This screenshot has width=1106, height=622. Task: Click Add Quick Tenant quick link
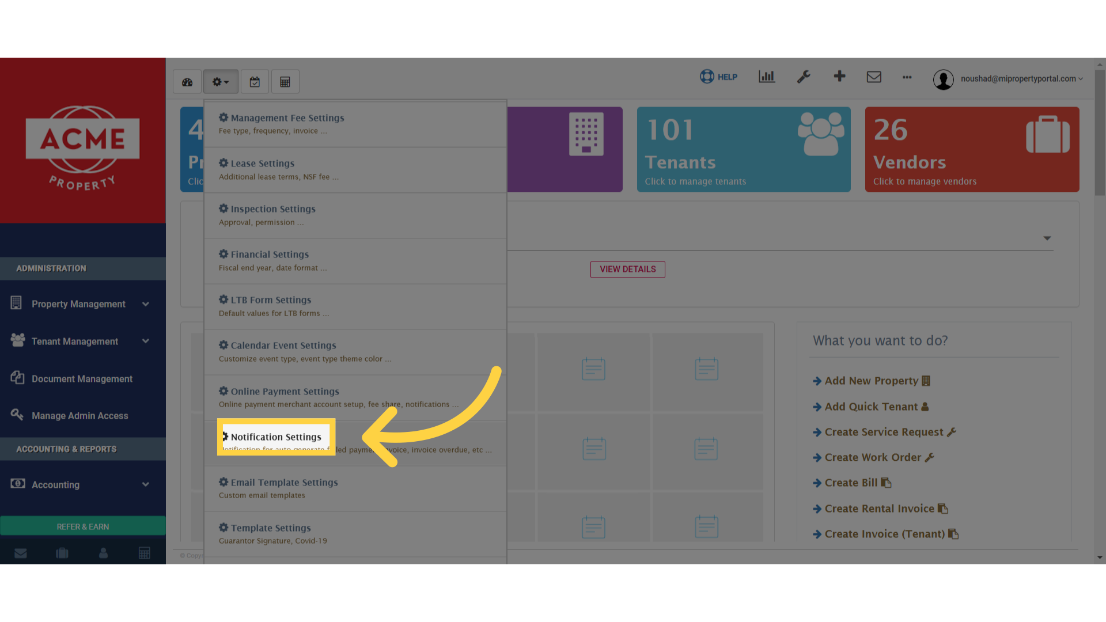click(871, 407)
